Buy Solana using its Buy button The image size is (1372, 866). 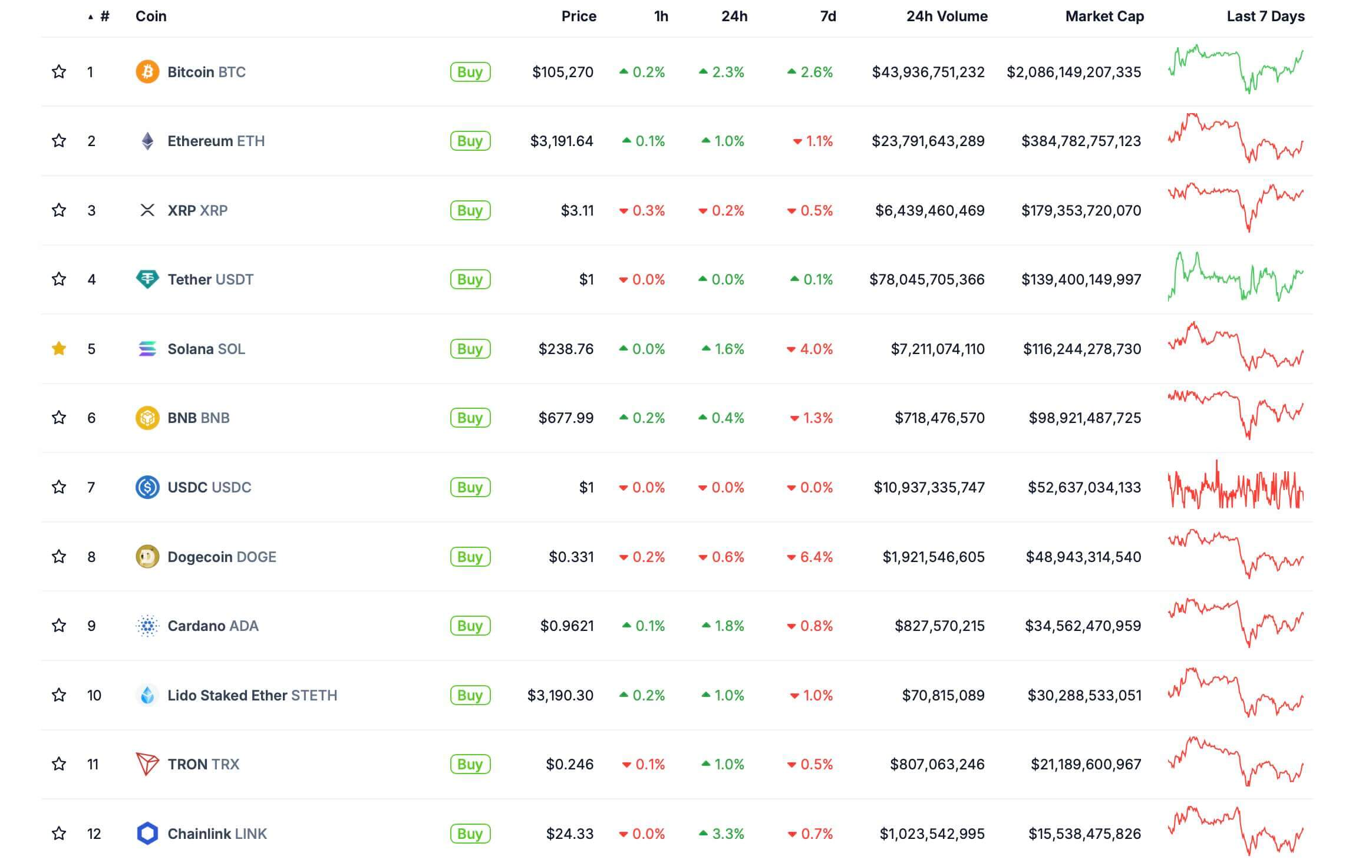click(470, 349)
